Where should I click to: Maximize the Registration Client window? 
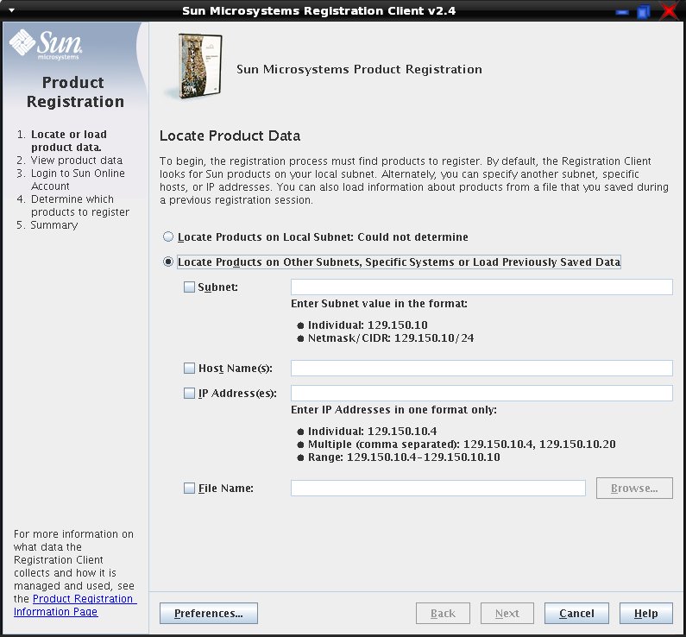coord(644,11)
